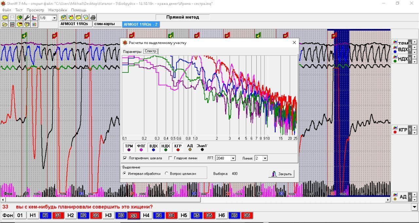Toggle КГР channel in spectrum legend
Screen dimensions: 419x223
point(178,148)
